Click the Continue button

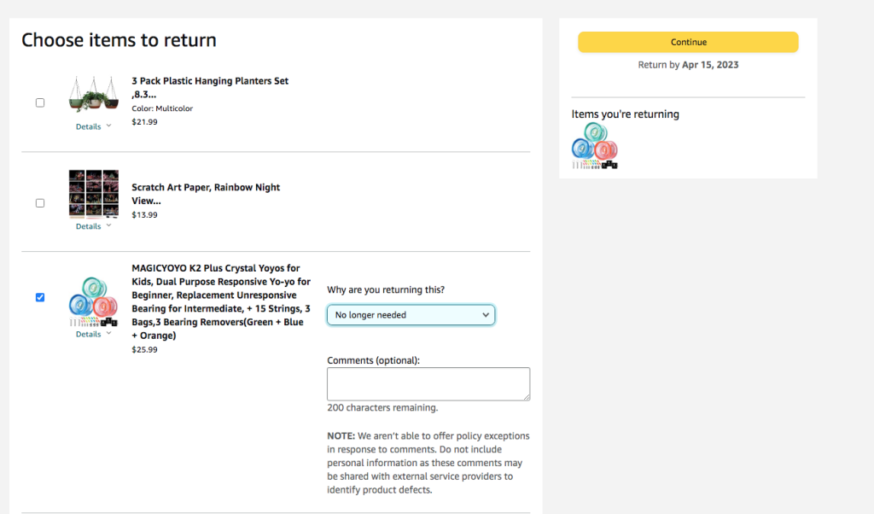688,41
